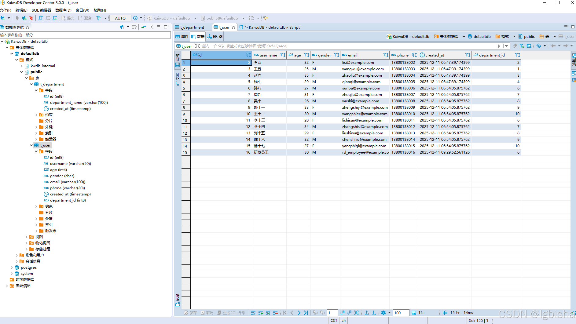Viewport: 576px width, 324px height.
Task: Click the refresh data icon in filter bar
Action: [x=539, y=46]
